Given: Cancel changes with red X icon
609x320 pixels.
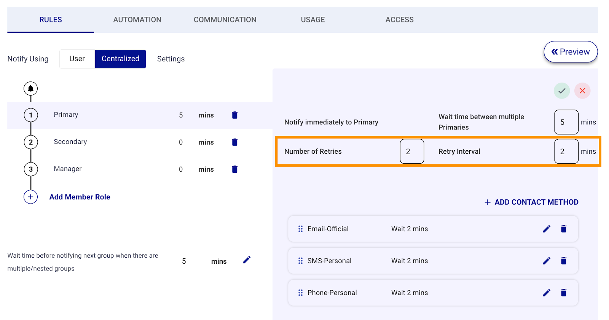Looking at the screenshot, I should coord(582,91).
